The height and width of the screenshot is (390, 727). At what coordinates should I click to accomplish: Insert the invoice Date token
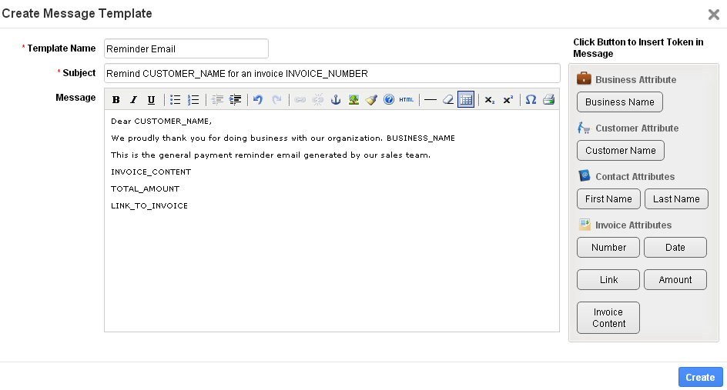pos(675,248)
